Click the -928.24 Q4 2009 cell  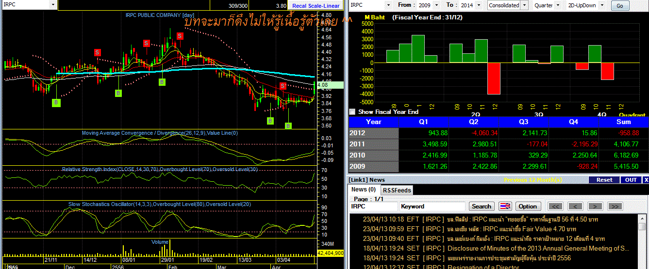[574, 166]
